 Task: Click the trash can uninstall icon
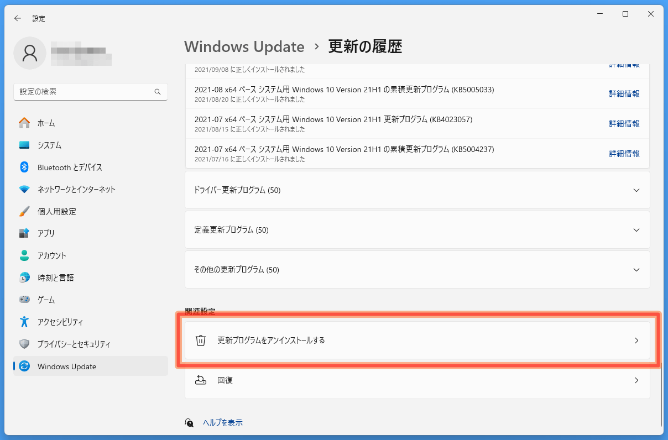tap(201, 341)
